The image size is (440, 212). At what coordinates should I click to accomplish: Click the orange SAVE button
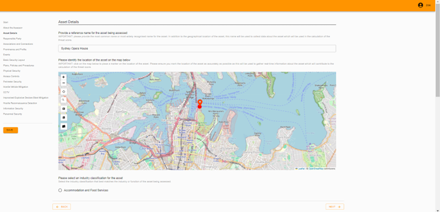[11, 130]
